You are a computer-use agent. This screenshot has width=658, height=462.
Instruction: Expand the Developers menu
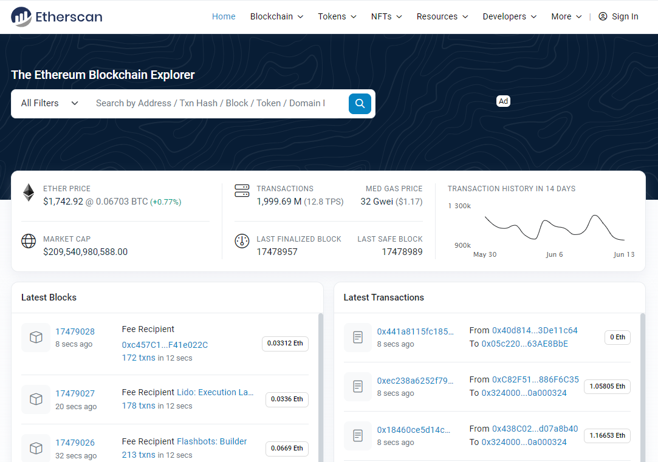(x=509, y=16)
